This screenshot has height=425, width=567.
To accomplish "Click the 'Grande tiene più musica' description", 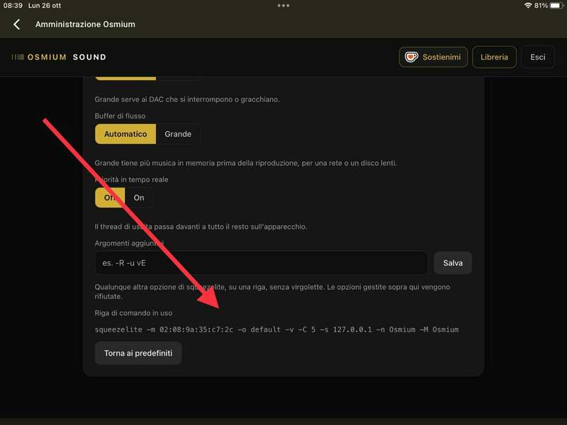I will (245, 163).
